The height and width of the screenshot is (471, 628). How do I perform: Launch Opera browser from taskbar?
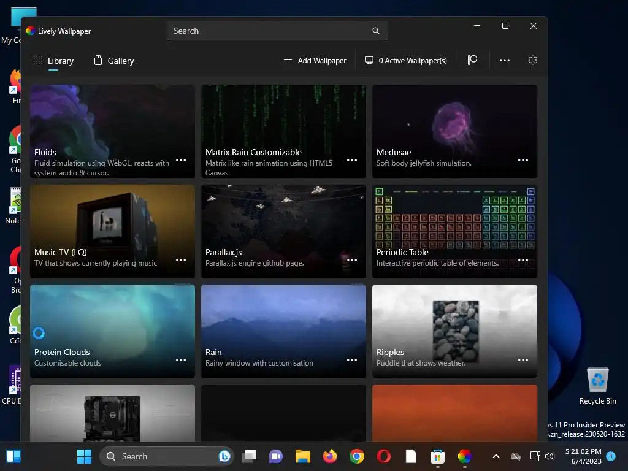[384, 456]
